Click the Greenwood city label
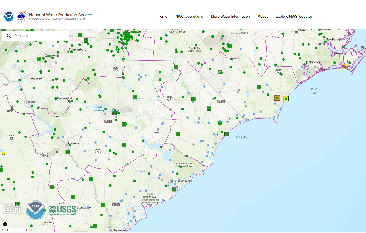The height and width of the screenshot is (233, 366). (64, 98)
